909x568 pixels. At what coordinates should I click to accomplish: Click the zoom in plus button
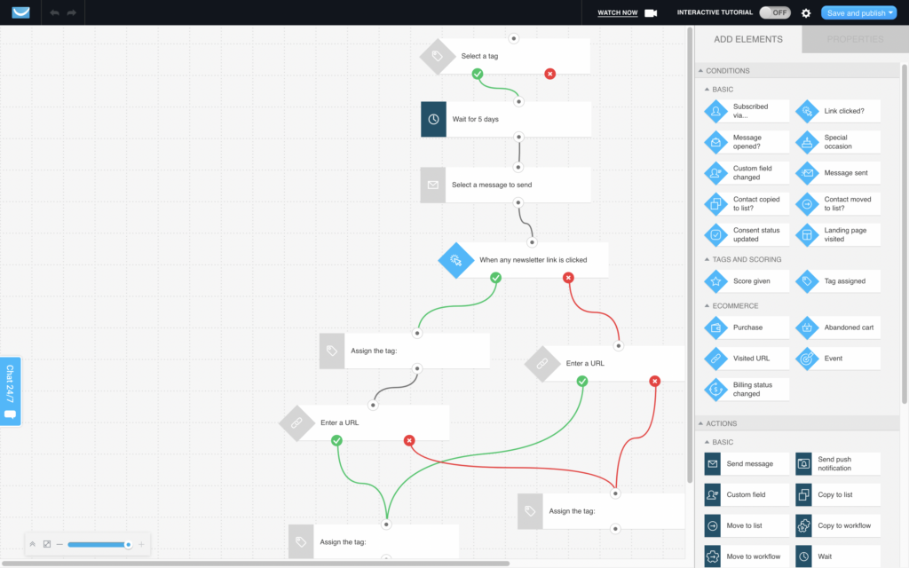point(141,544)
